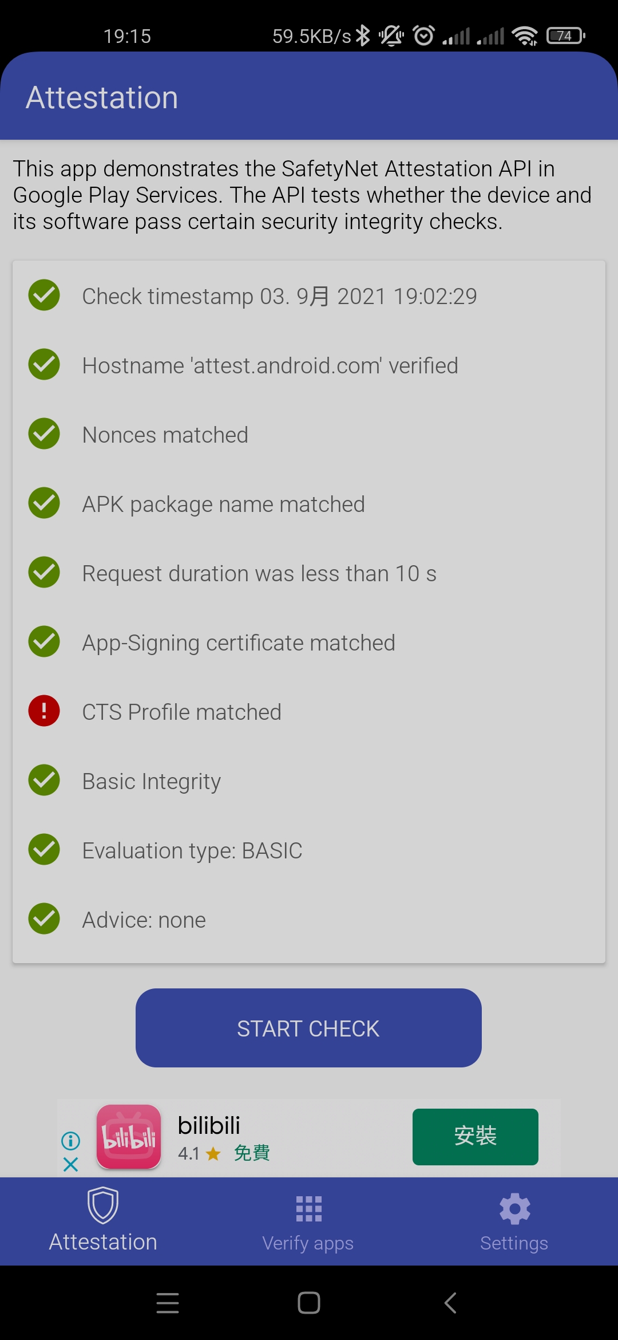Tap the red CTS Profile failure icon

point(44,711)
